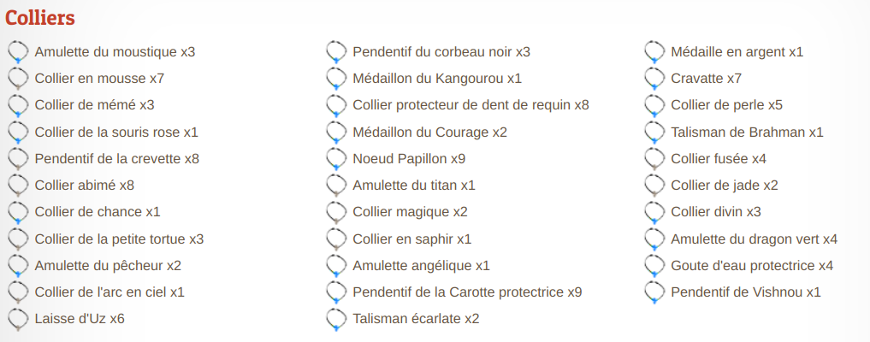Click the icon next to Noeud Papillon

(x=336, y=159)
